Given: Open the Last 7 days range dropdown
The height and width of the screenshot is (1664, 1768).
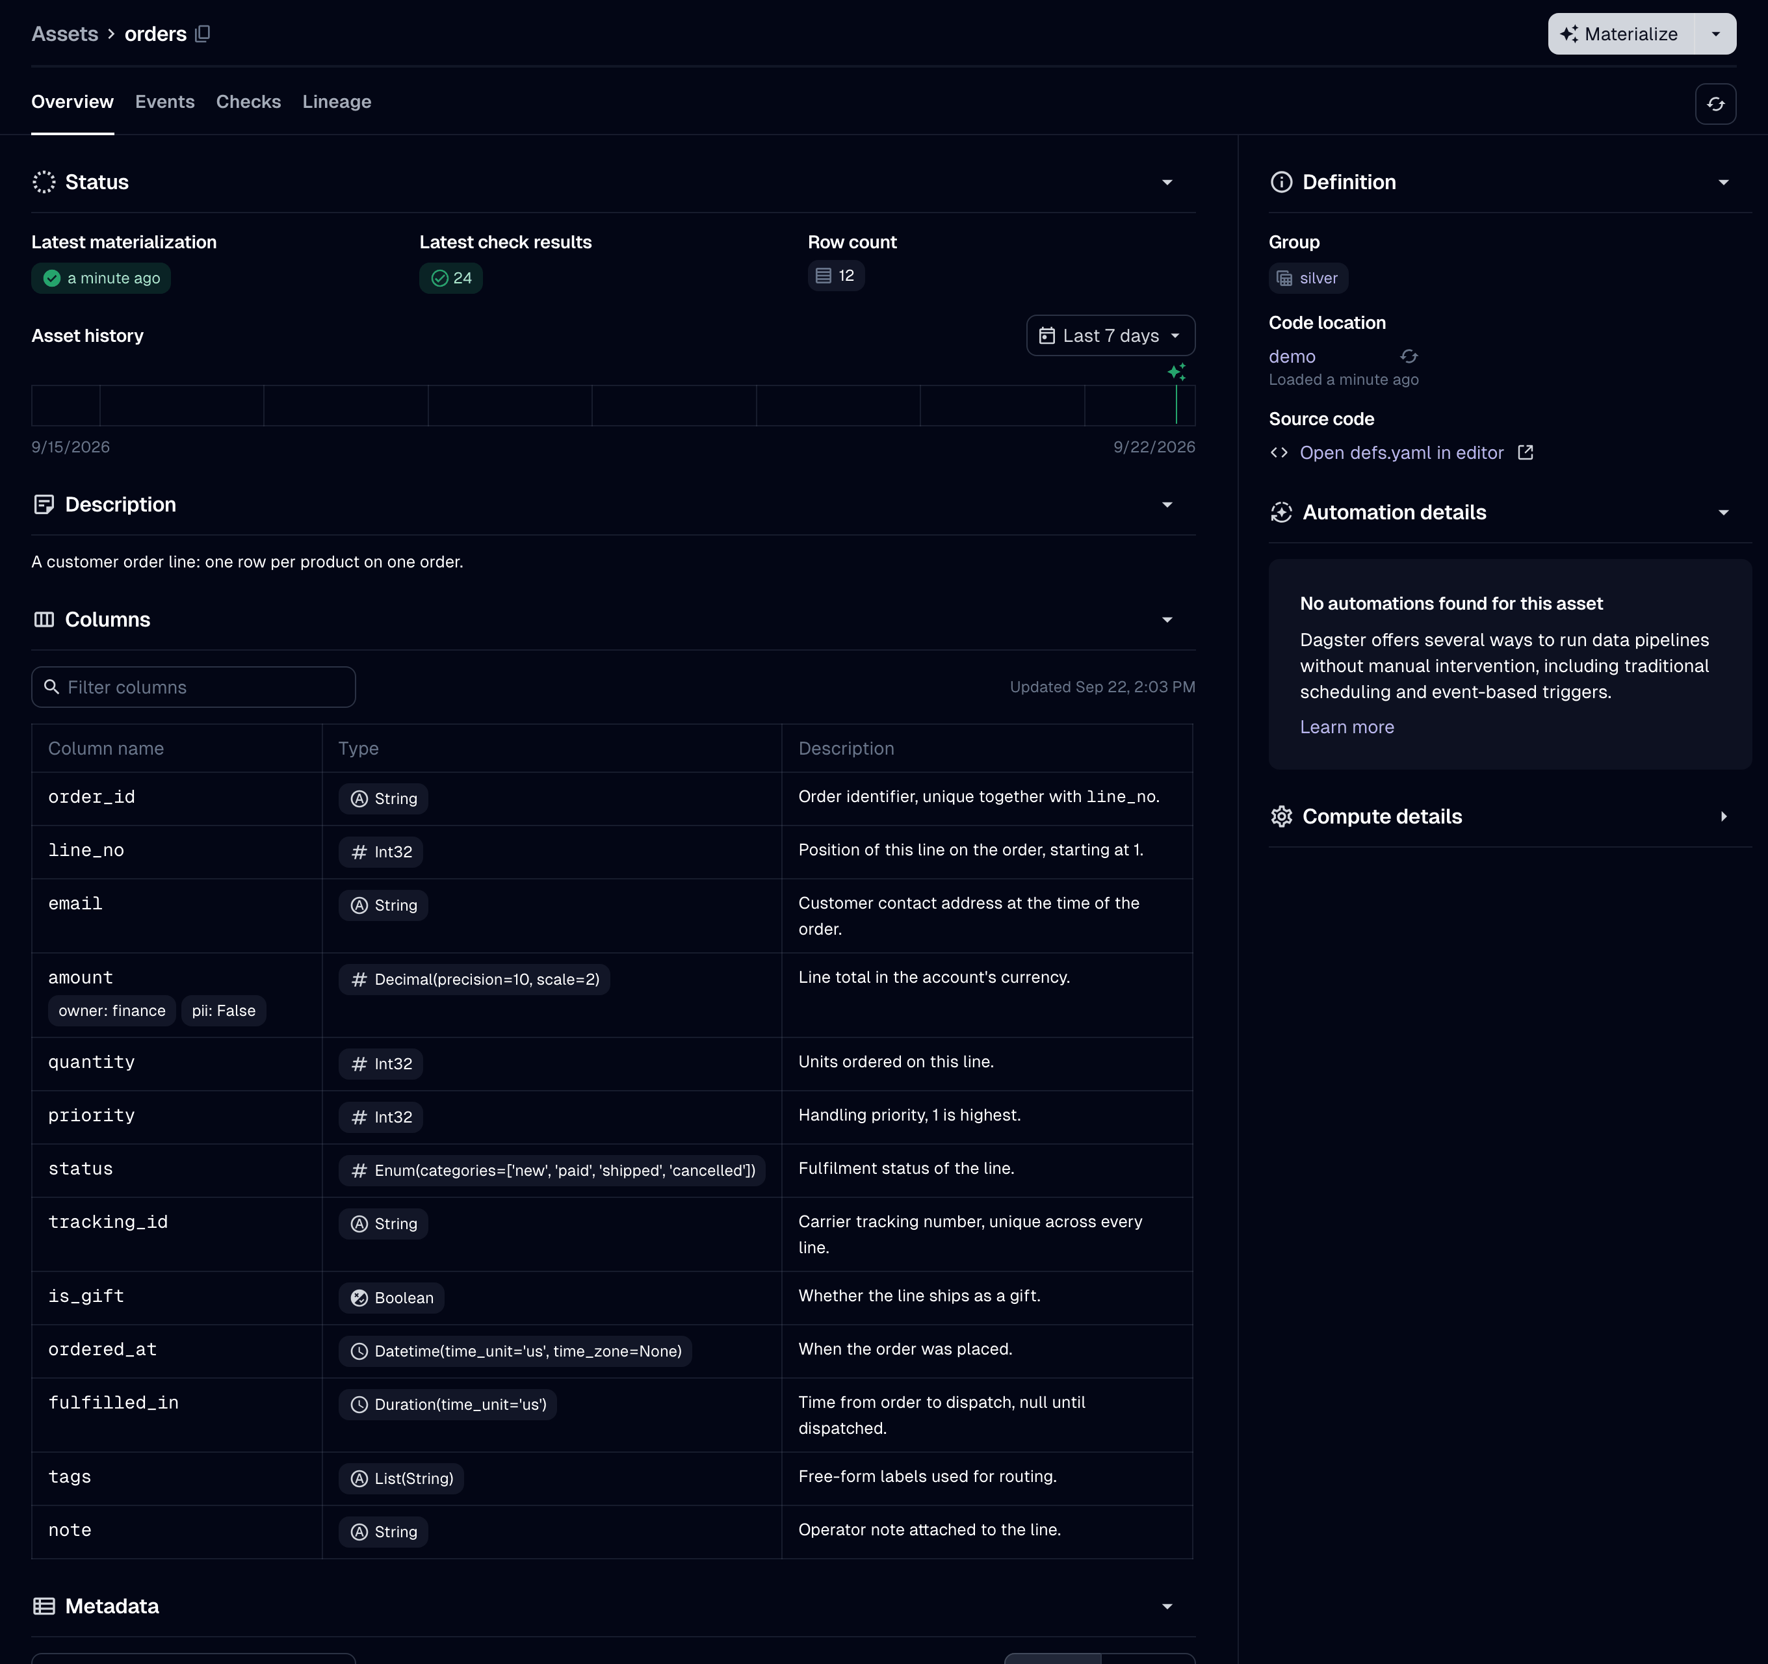Looking at the screenshot, I should click(x=1111, y=336).
